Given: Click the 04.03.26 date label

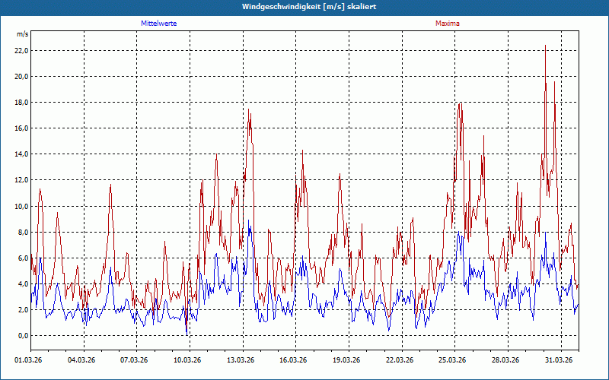Looking at the screenshot, I should pos(81,360).
